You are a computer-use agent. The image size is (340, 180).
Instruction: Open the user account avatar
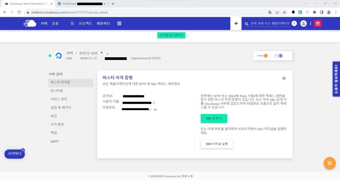click(303, 24)
